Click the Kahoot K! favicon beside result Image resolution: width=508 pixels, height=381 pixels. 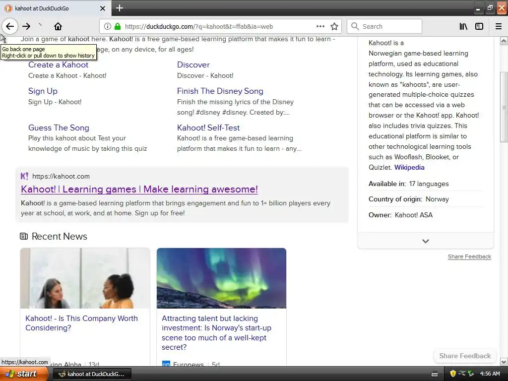tap(24, 176)
